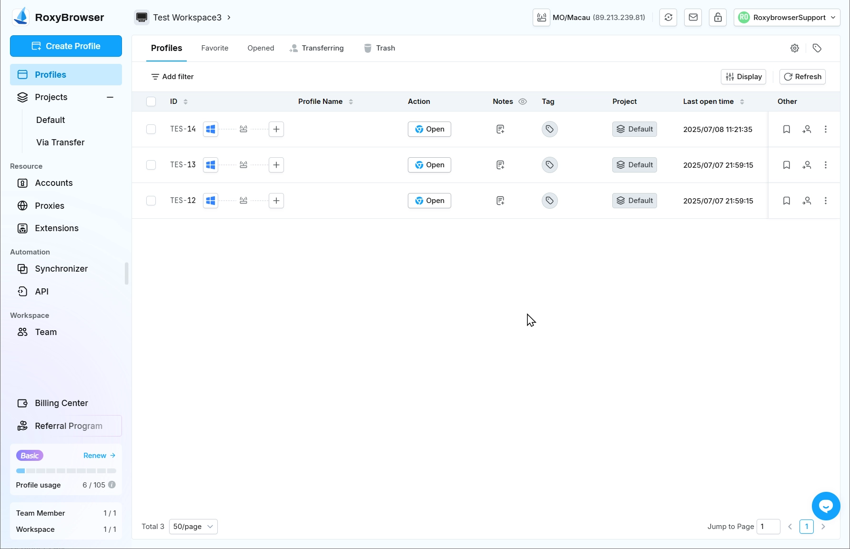Open the mail inbox icon in header
This screenshot has width=850, height=549.
tap(693, 18)
